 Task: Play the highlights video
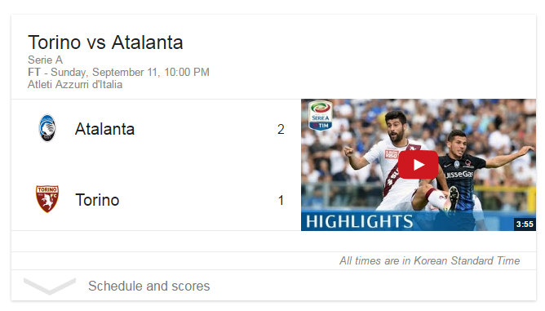point(418,165)
